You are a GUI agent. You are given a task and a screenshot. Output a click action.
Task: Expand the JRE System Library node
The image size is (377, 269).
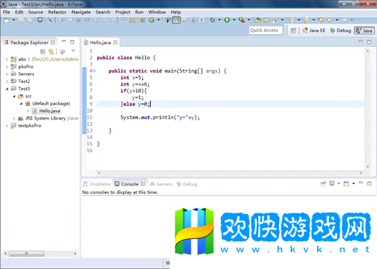click(14, 118)
